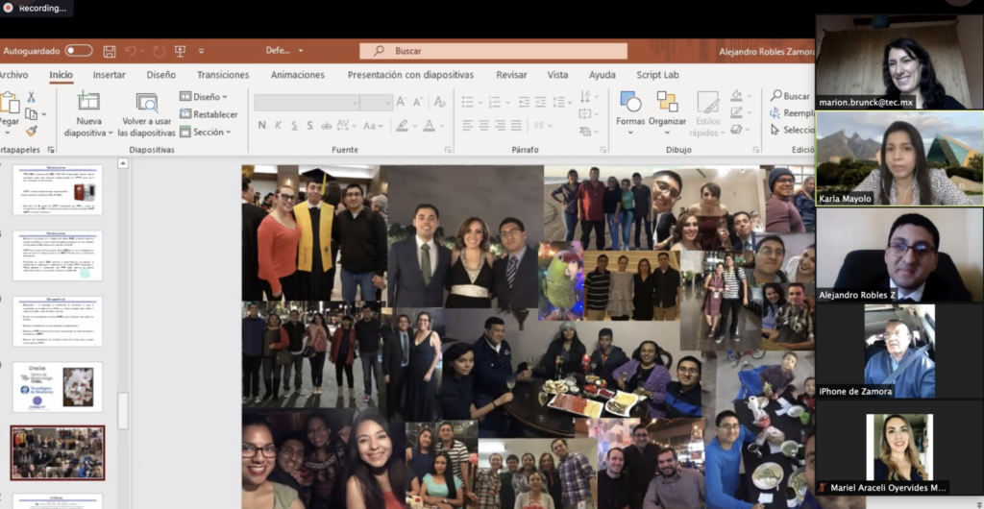Screen dimensions: 984x509
Task: Redo the last action
Action: 160,52
